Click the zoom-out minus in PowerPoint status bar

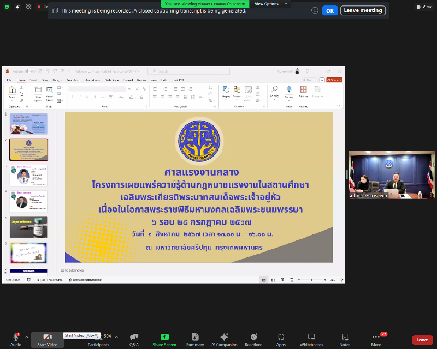299,280
